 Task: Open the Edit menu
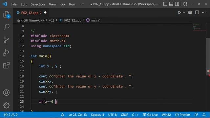(24, 4)
